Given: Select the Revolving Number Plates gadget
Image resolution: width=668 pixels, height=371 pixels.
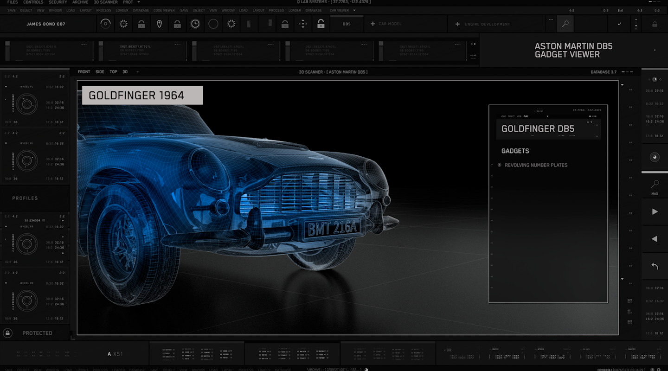Looking at the screenshot, I should (536, 165).
